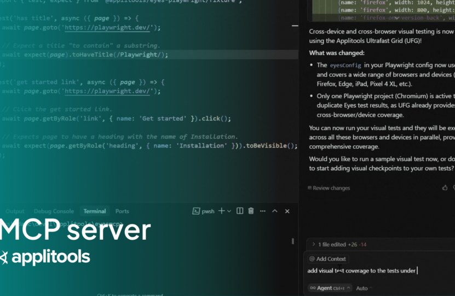This screenshot has height=296, width=455.
Task: Click the 'Get started' getByRole click line
Action: (117, 119)
